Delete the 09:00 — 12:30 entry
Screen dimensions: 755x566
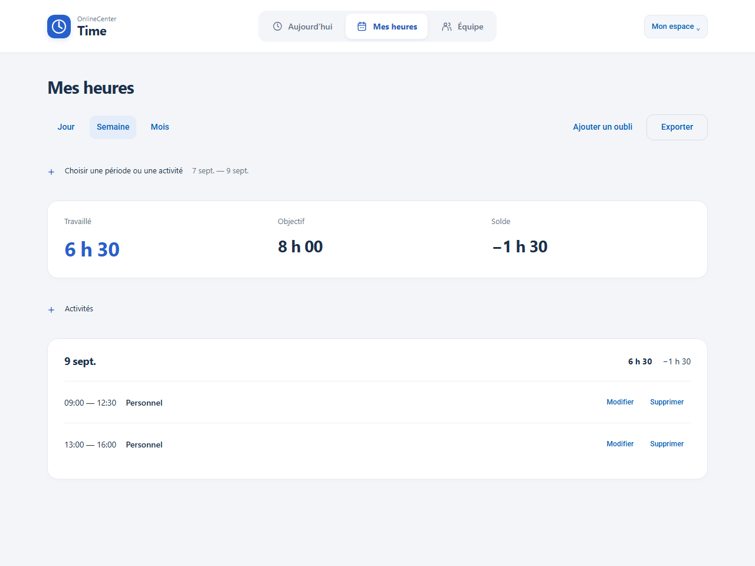tap(667, 402)
